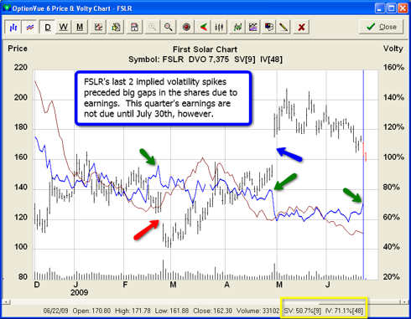The image size is (411, 319).
Task: Select the daily D interval button
Action: (48, 27)
